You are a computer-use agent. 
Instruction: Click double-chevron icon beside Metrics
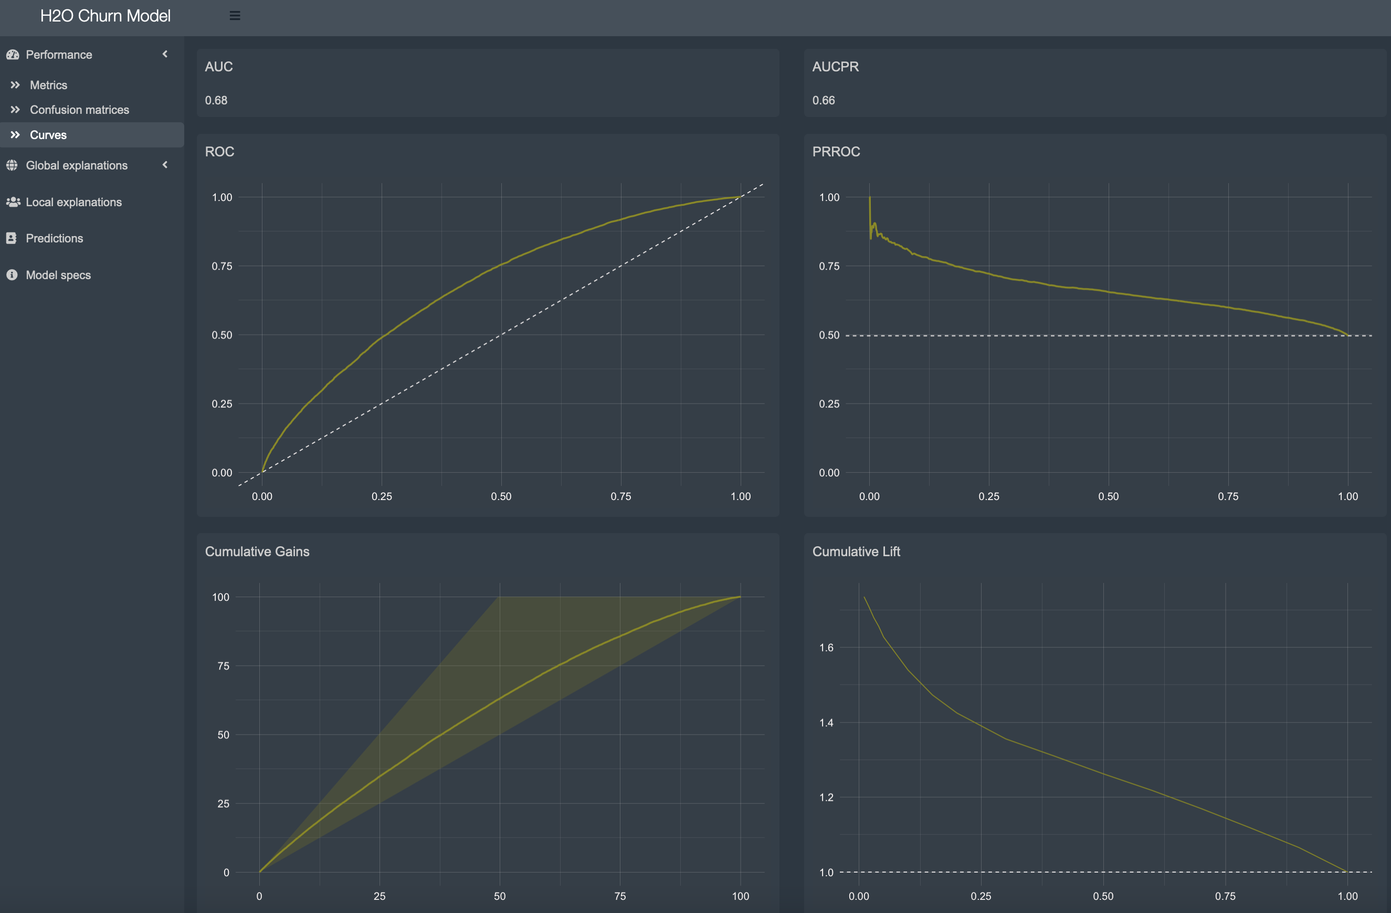15,86
